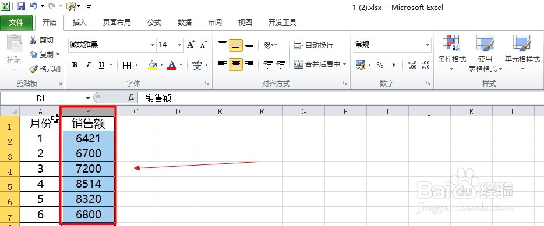The height and width of the screenshot is (226, 544).
Task: Decrease indent icon
Action: [268, 64]
